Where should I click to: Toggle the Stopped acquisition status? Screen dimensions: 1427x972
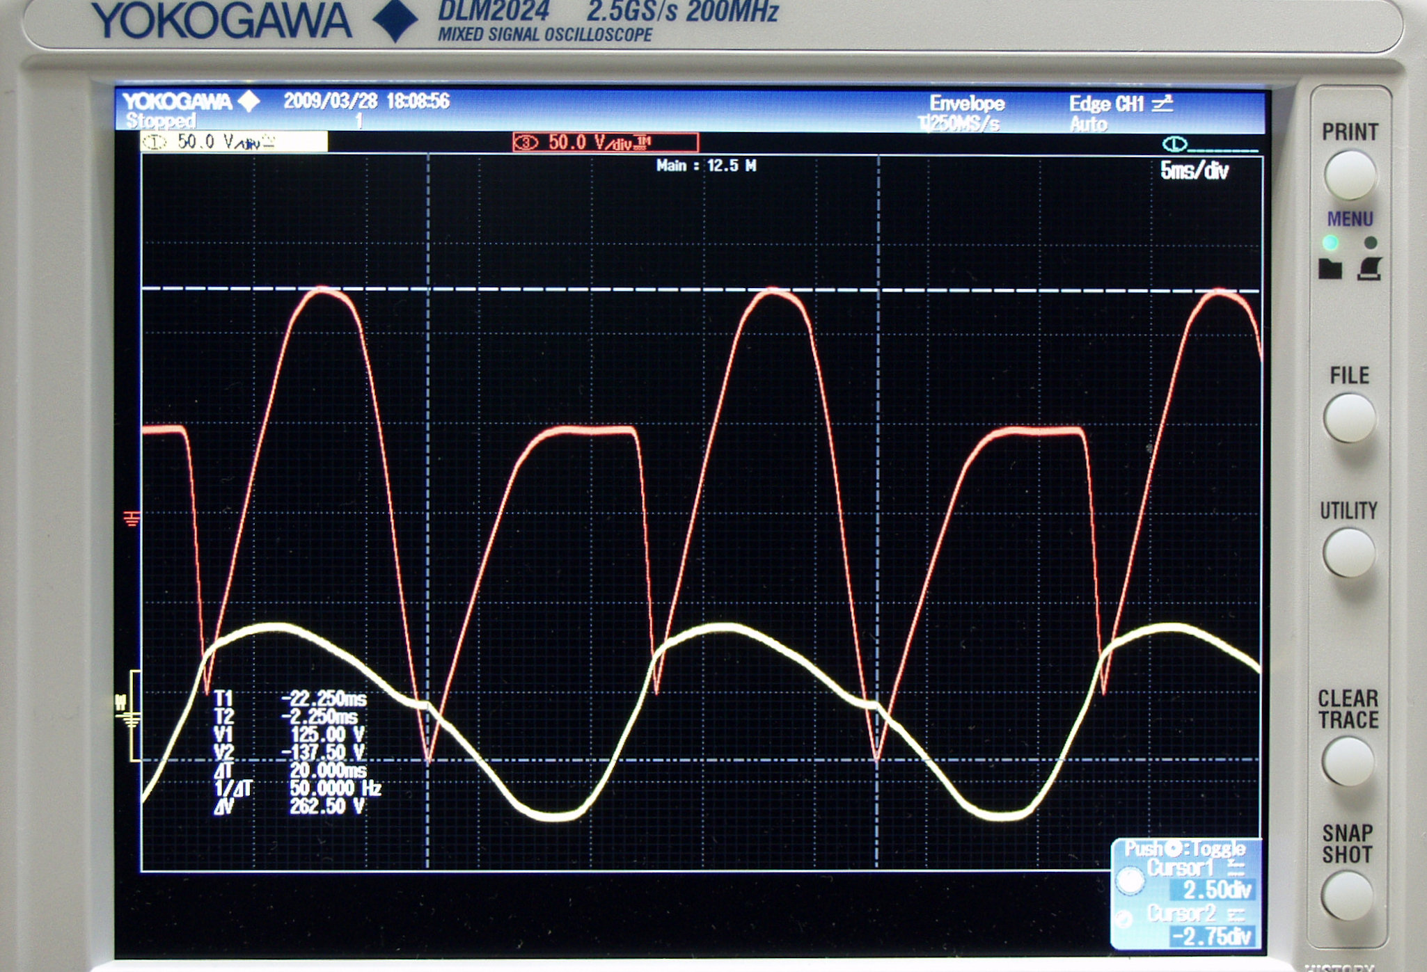pyautogui.click(x=161, y=121)
